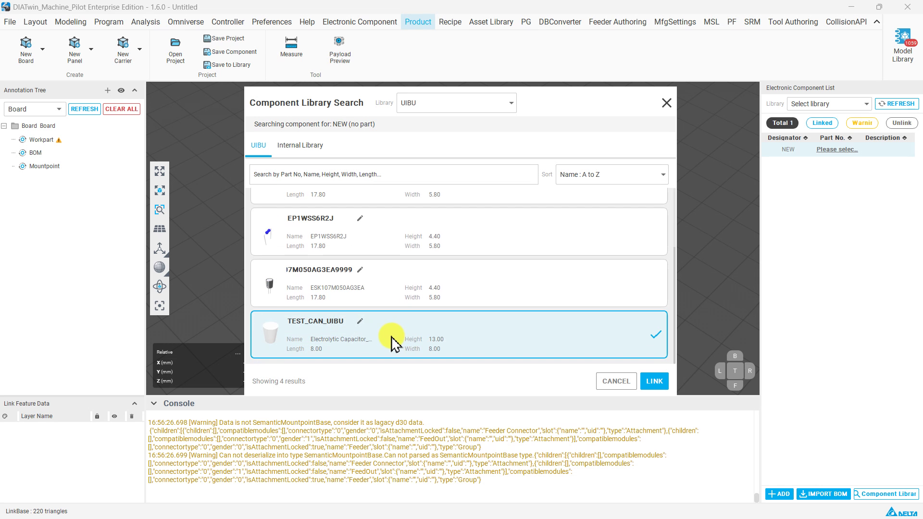Close the Component Library Search dialog
923x519 pixels.
(666, 103)
